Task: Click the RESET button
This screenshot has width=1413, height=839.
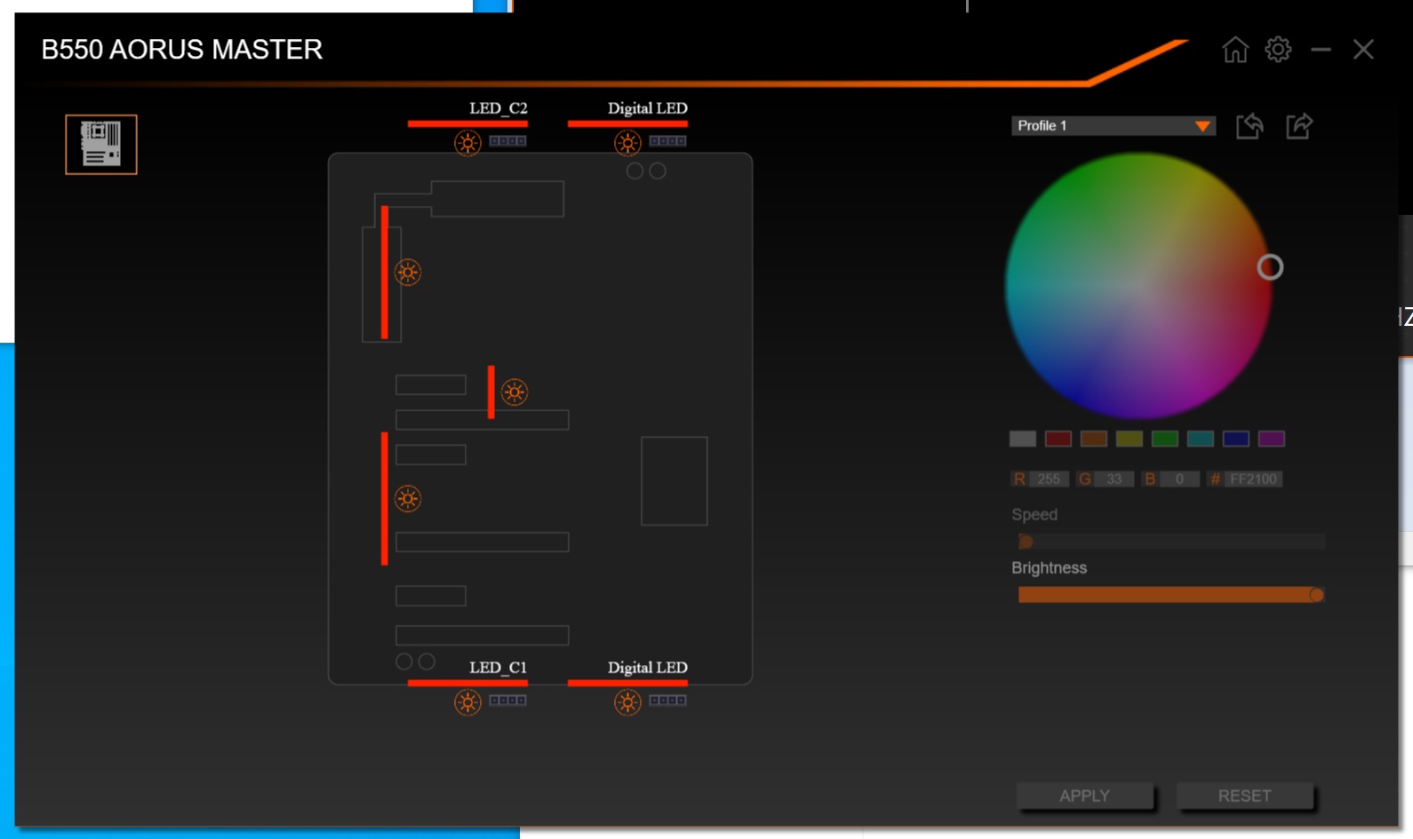Action: tap(1245, 795)
